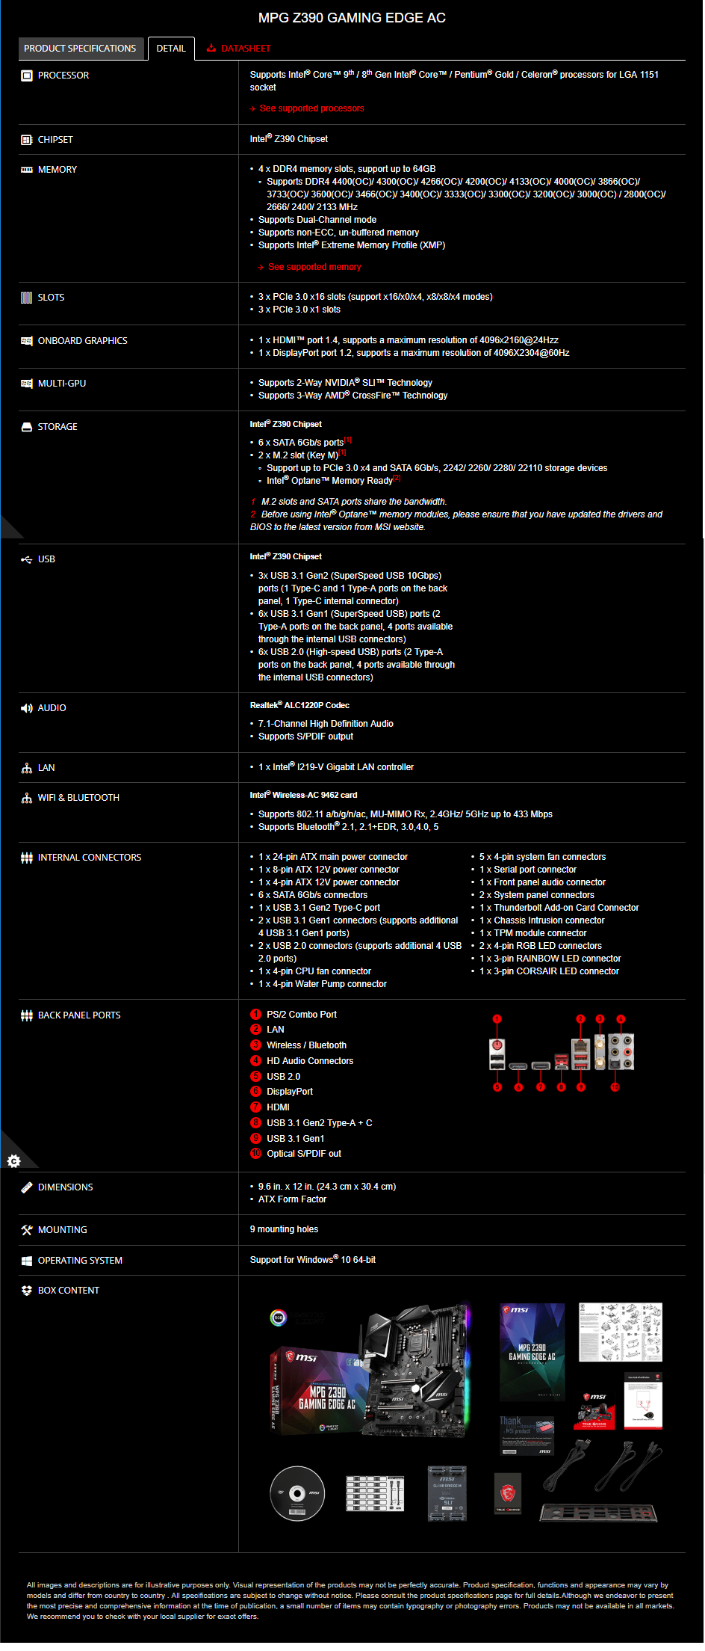Click the driver DVD disc image
The width and height of the screenshot is (705, 1651).
pos(297,1494)
